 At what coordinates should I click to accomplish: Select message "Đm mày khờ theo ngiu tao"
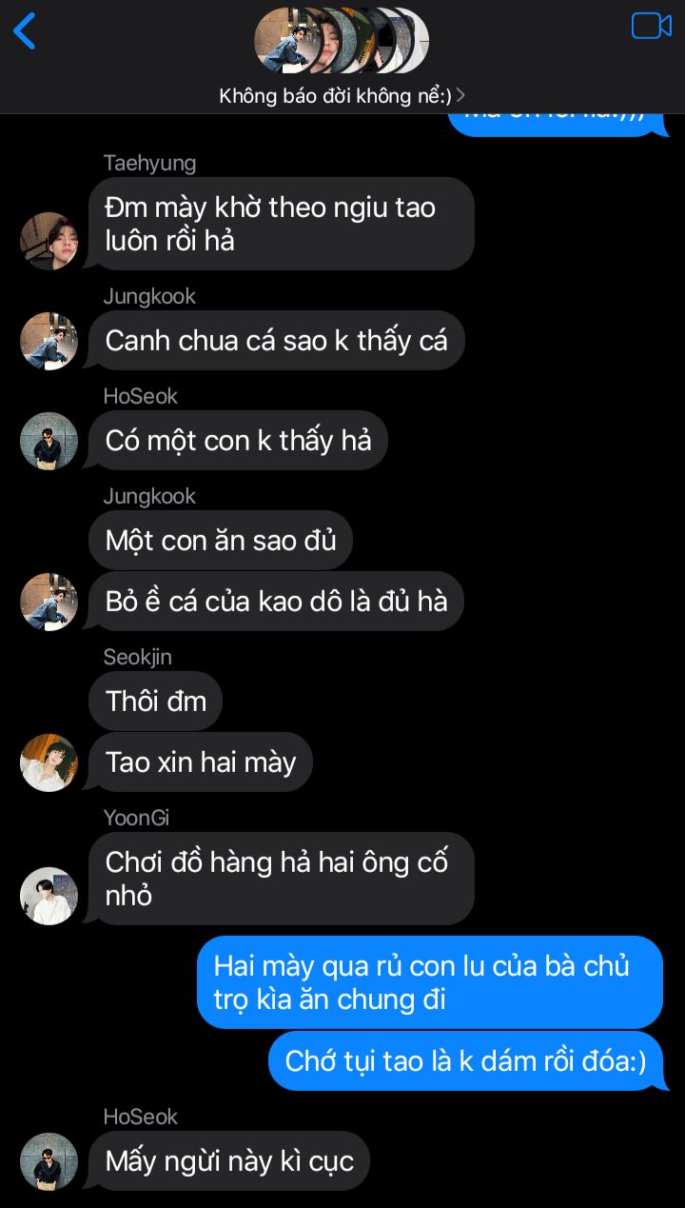(282, 224)
